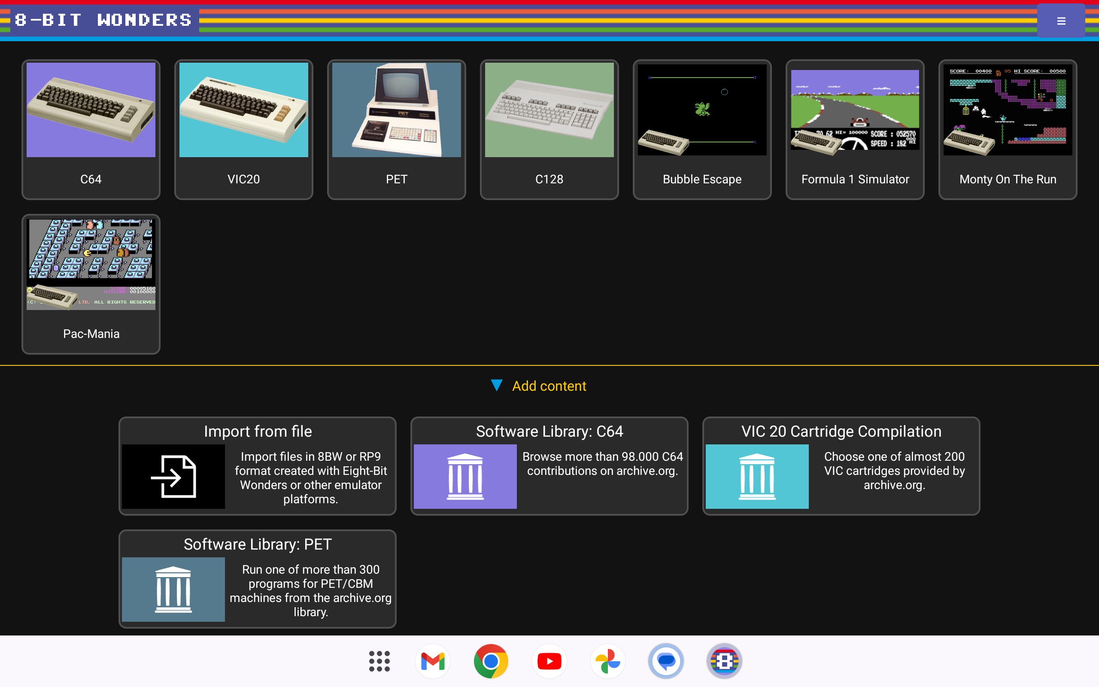Open Google Photos from the shelf

click(x=607, y=661)
